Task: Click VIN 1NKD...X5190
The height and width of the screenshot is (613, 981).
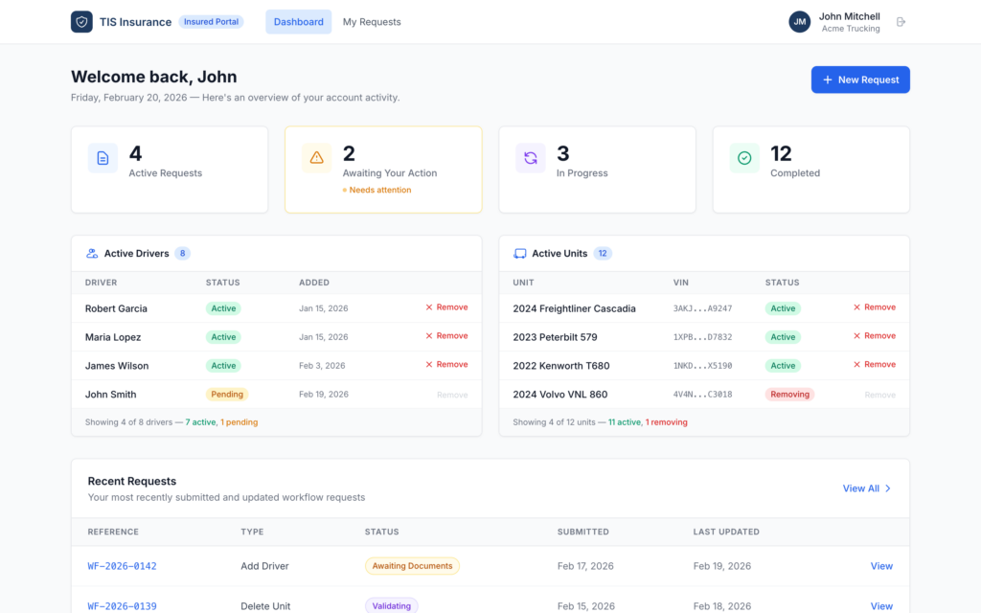Action: tap(702, 366)
